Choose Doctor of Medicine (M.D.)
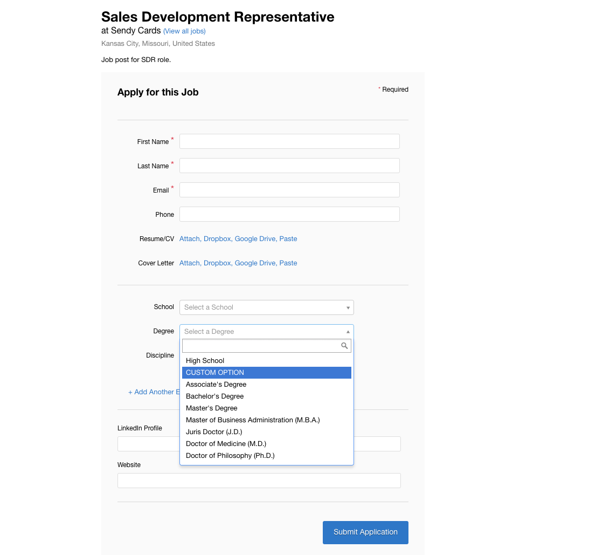The height and width of the screenshot is (555, 610). pyautogui.click(x=226, y=444)
